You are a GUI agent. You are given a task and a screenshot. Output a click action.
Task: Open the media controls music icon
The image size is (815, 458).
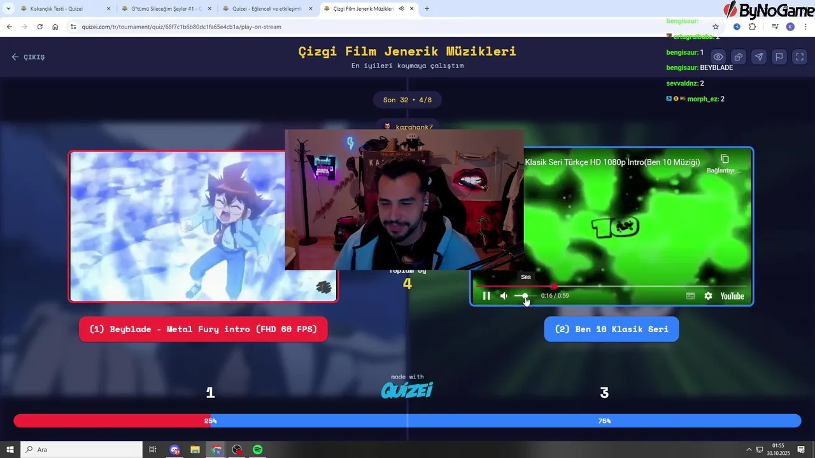(775, 27)
